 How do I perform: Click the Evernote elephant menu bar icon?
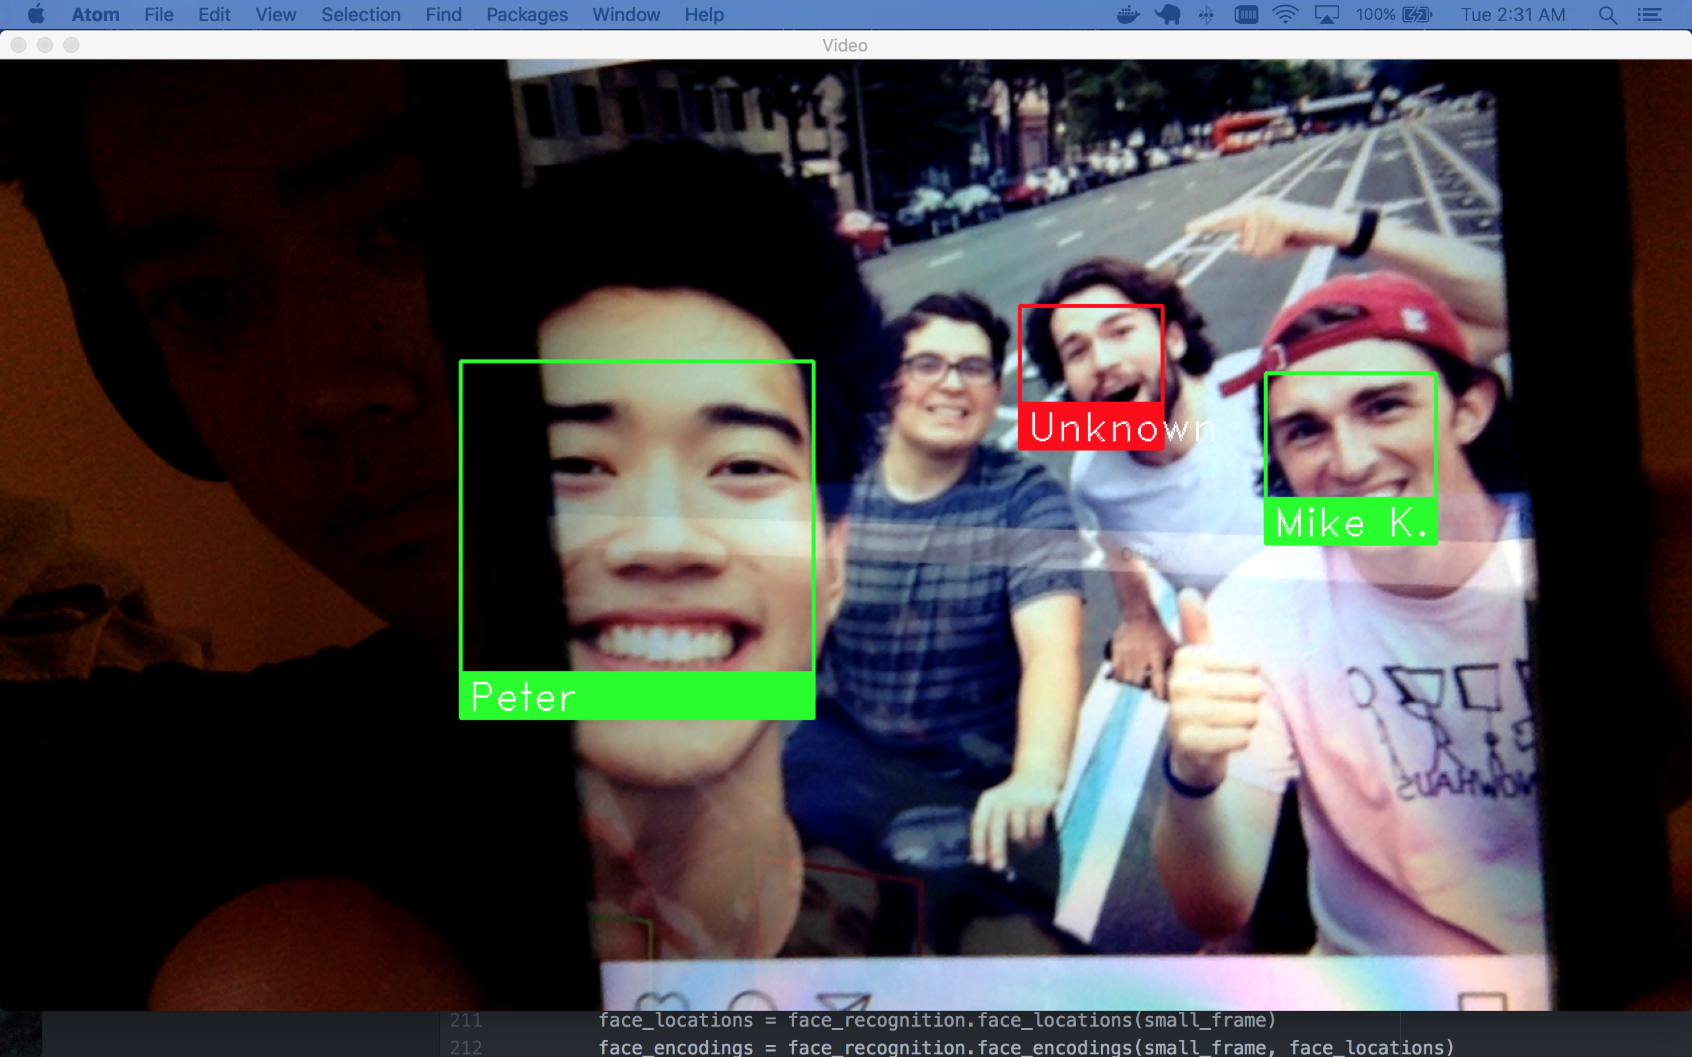pyautogui.click(x=1168, y=15)
